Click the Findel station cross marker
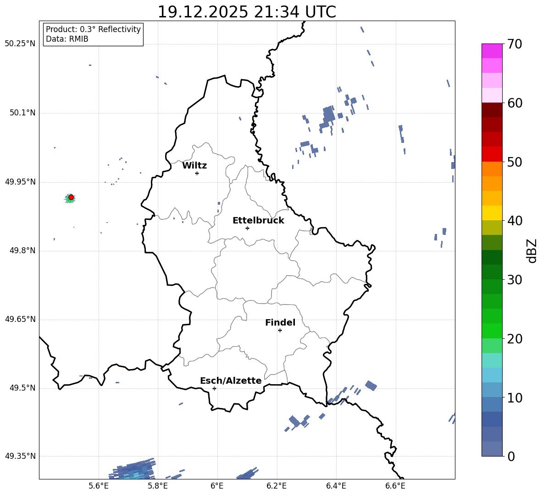Viewport: 543px width, 495px height. point(280,331)
